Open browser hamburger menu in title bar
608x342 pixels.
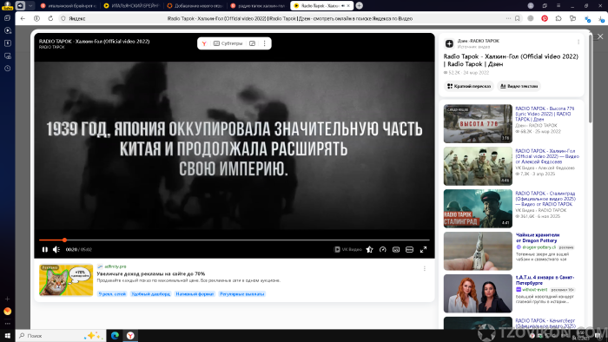558,5
